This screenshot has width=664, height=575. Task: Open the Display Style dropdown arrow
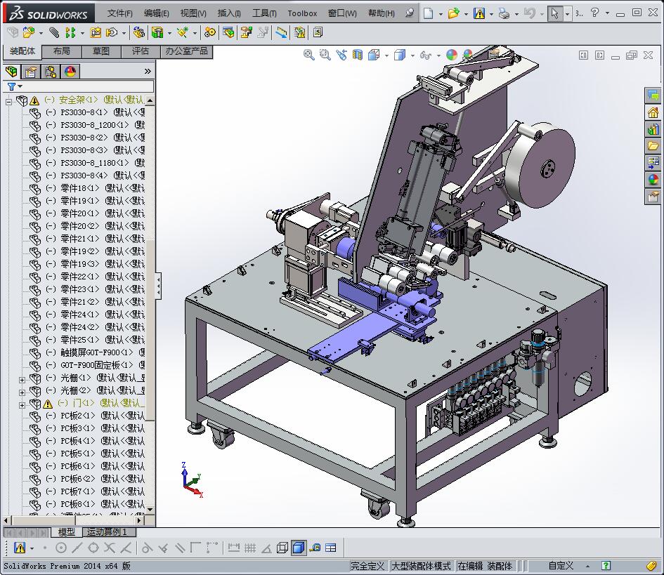click(x=412, y=55)
